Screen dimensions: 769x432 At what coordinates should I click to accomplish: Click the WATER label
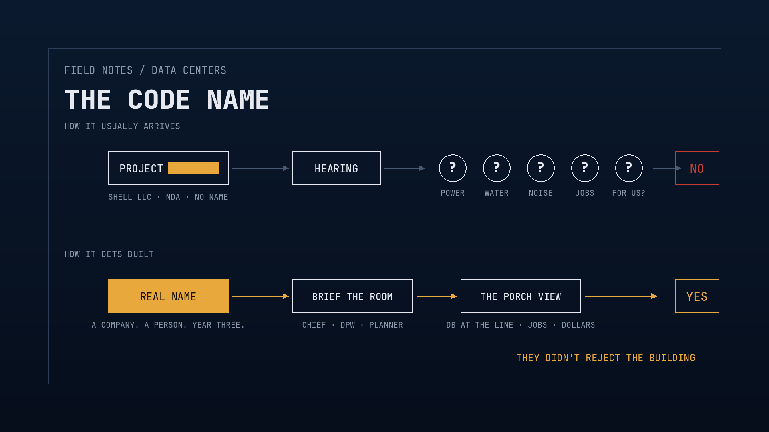pos(497,193)
